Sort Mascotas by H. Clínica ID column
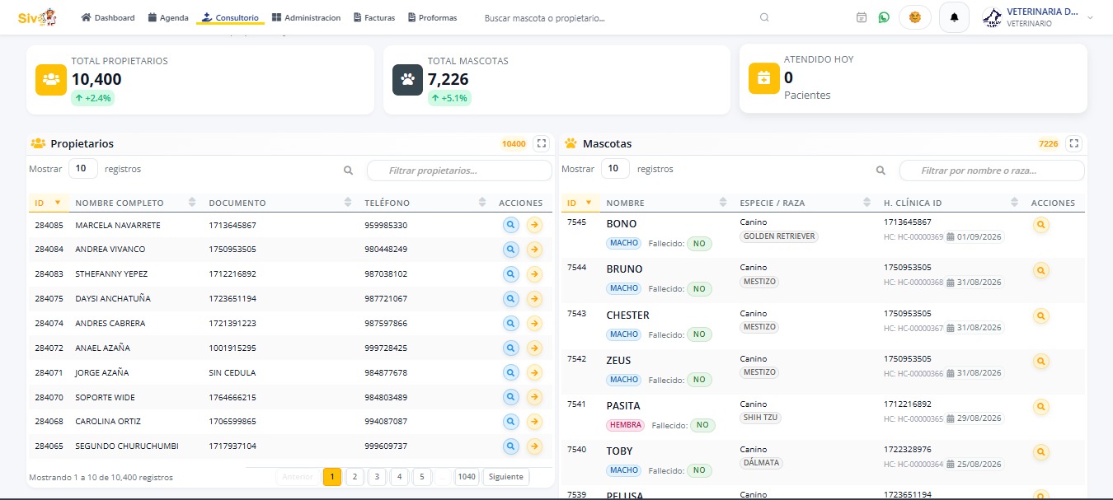This screenshot has width=1113, height=500. 951,203
